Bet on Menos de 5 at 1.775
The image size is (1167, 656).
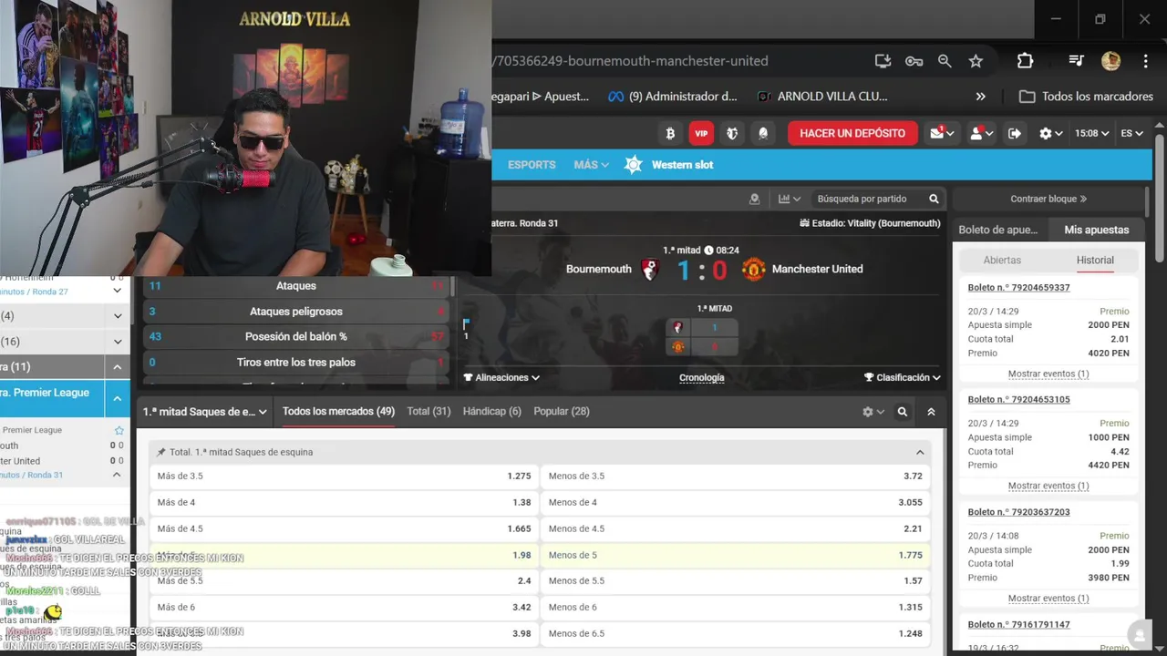pos(736,555)
